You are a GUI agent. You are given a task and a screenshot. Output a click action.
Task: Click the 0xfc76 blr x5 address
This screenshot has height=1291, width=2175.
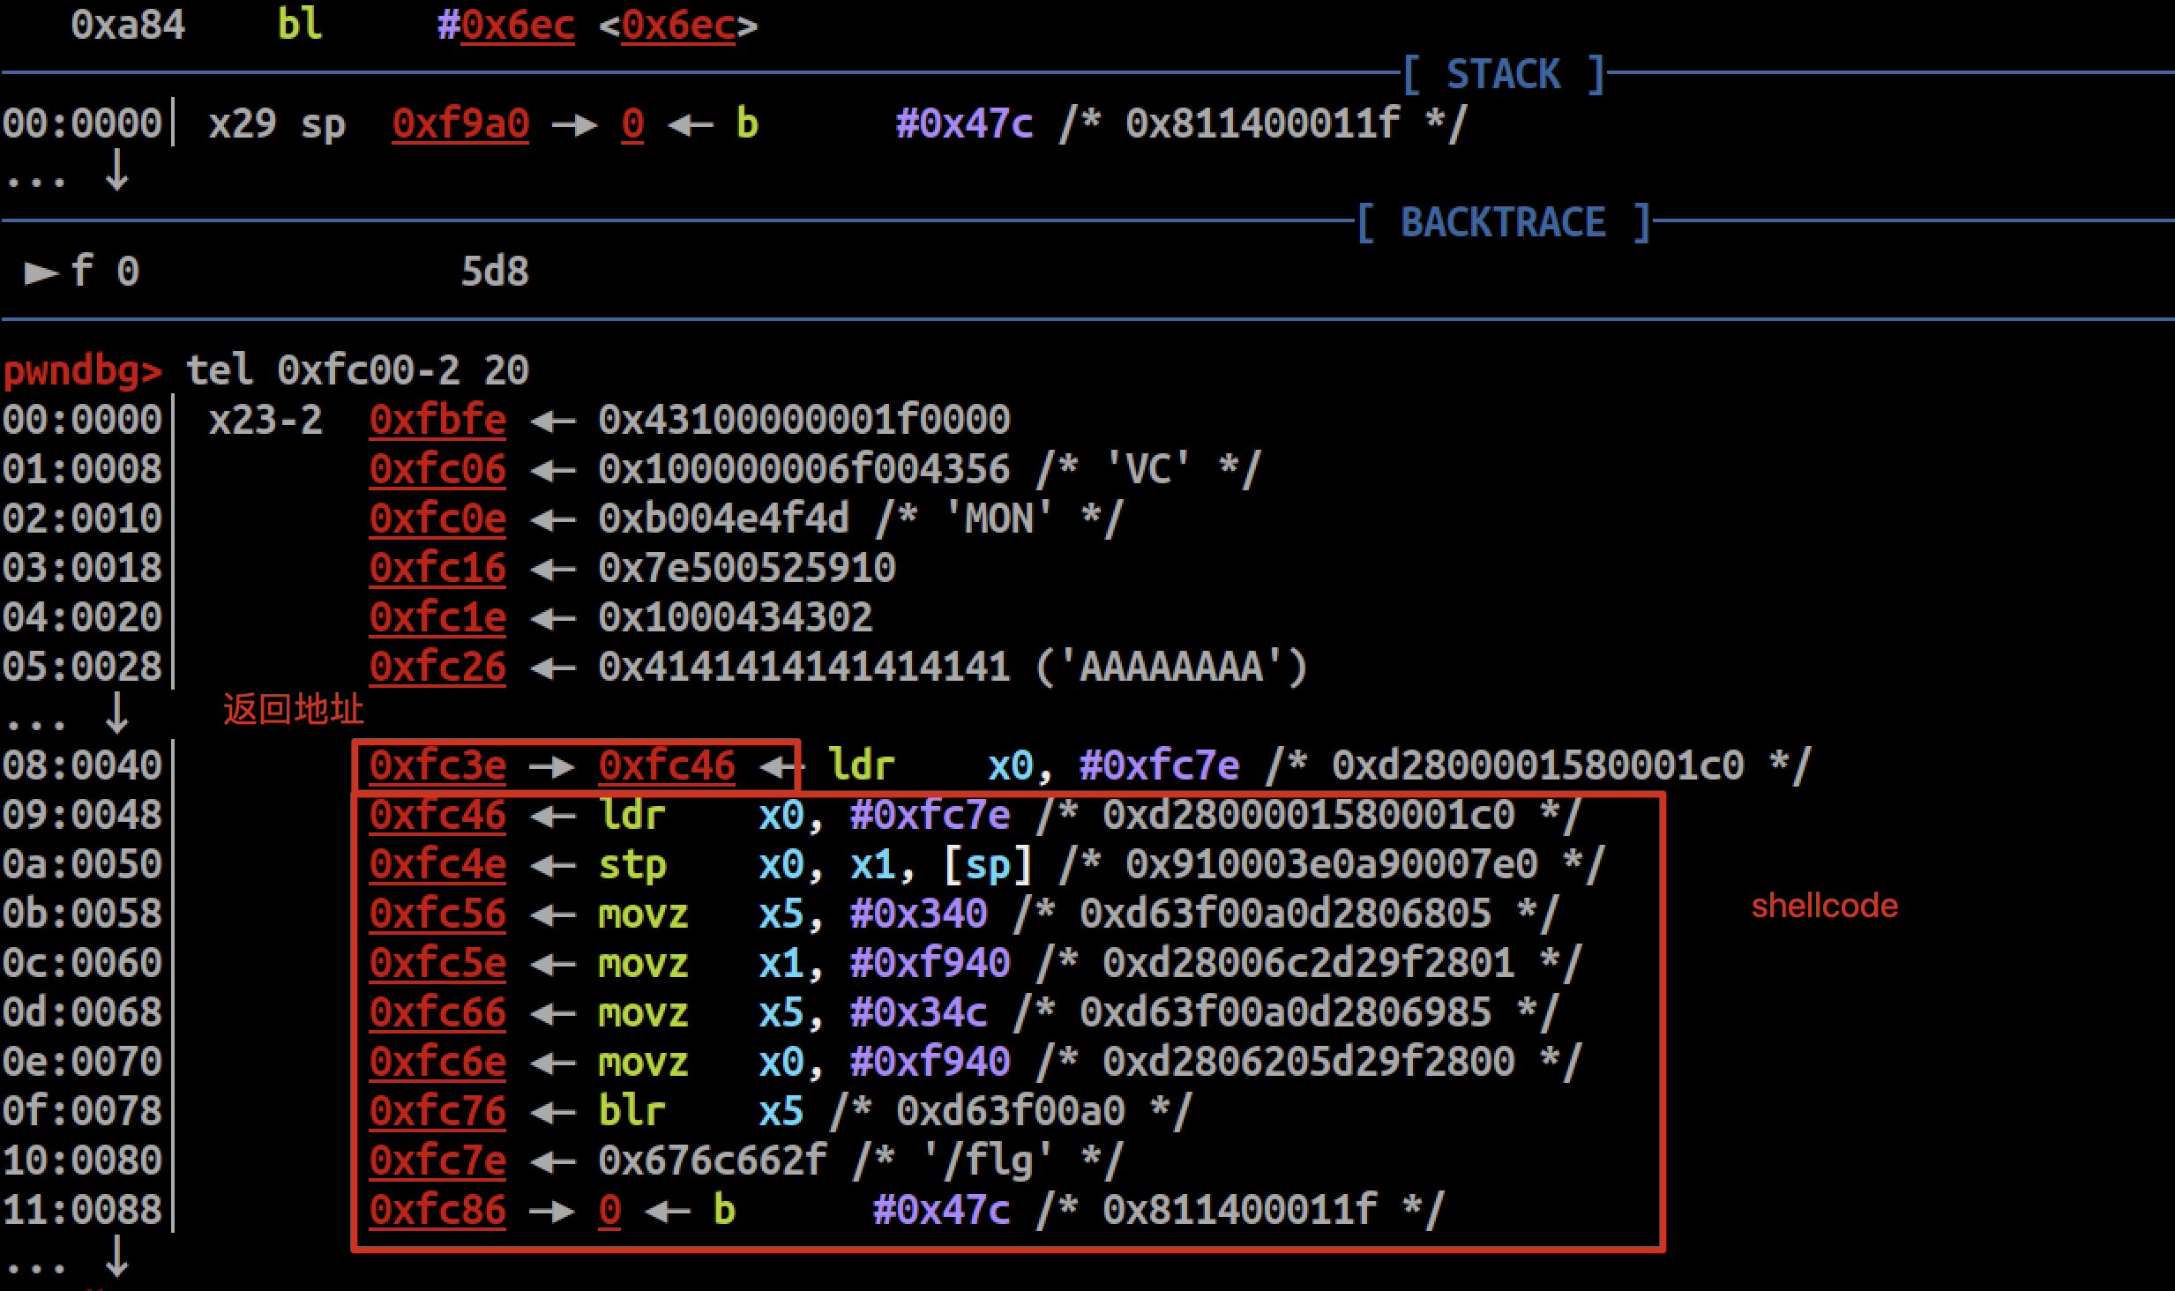[437, 1111]
